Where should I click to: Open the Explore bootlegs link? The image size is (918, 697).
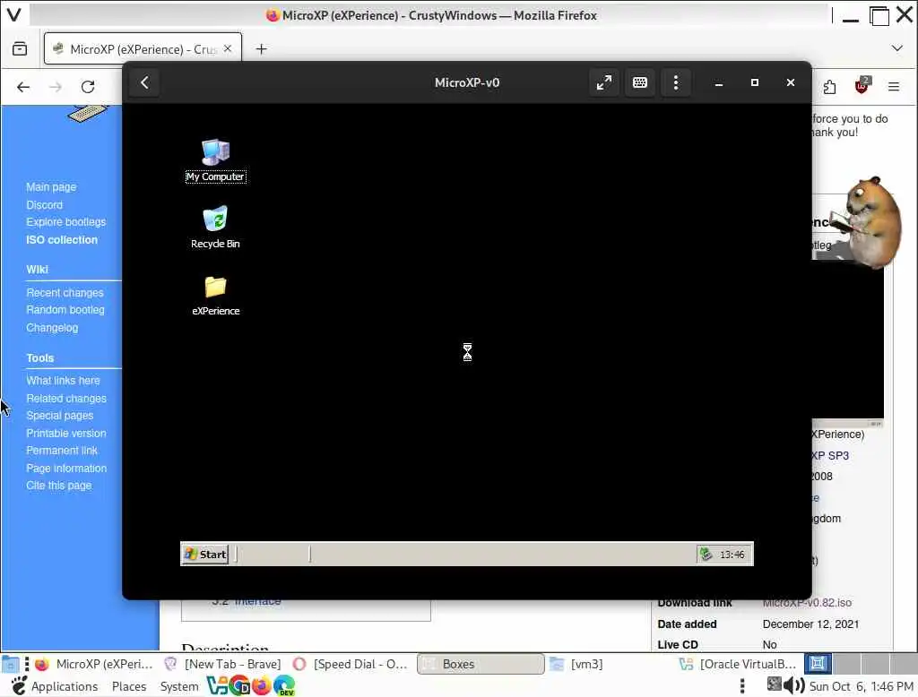66,222
